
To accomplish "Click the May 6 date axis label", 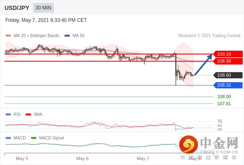I will [x=82, y=158].
